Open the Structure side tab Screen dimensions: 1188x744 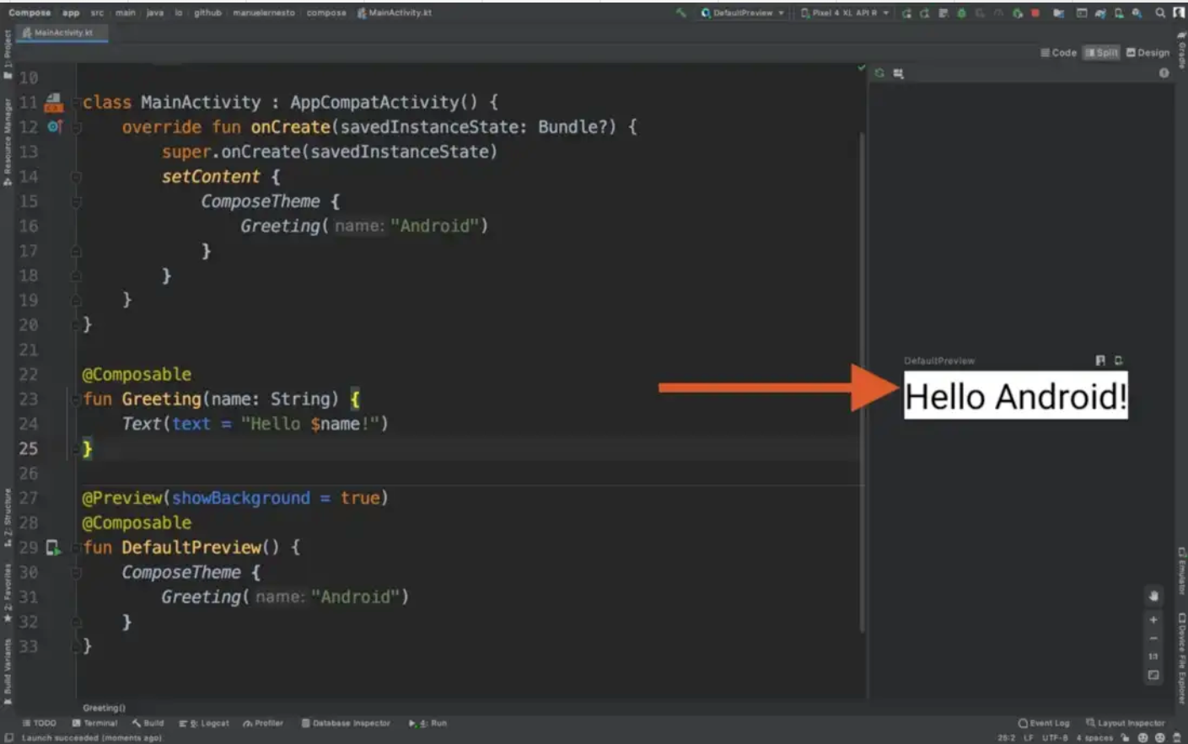8,517
